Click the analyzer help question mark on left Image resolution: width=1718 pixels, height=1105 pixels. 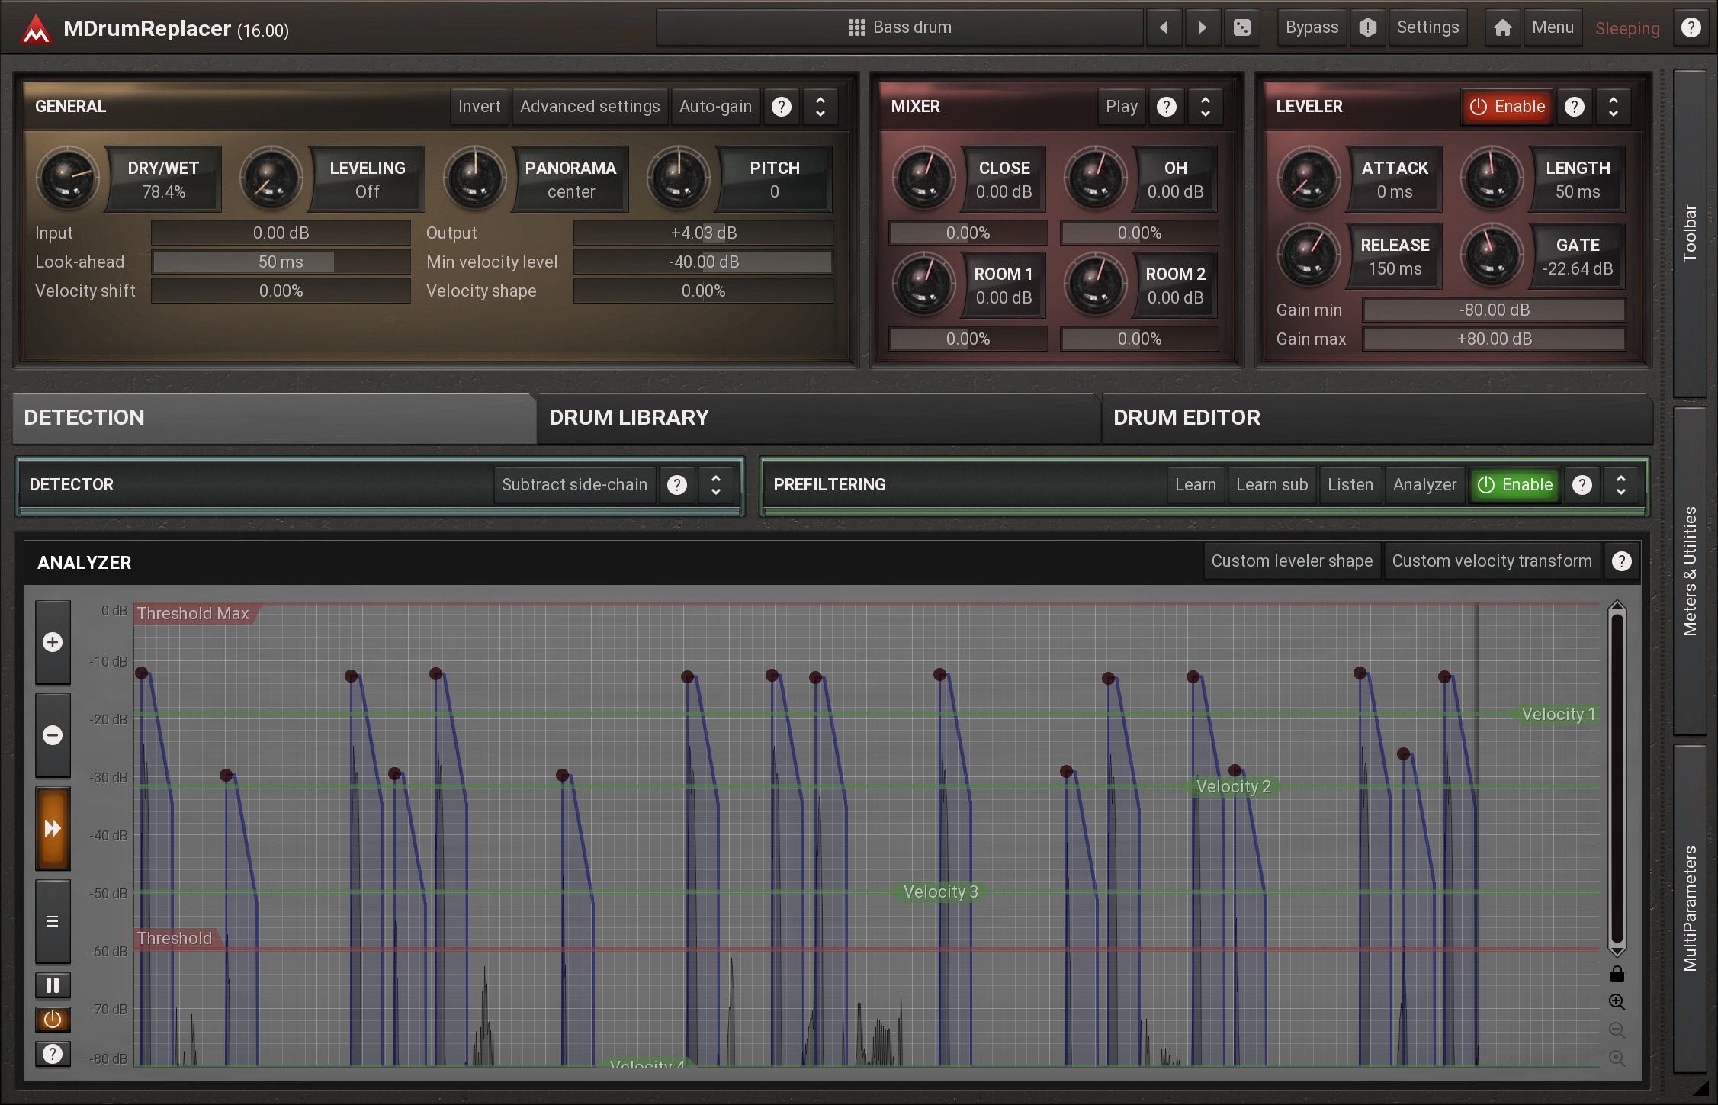[x=53, y=1054]
